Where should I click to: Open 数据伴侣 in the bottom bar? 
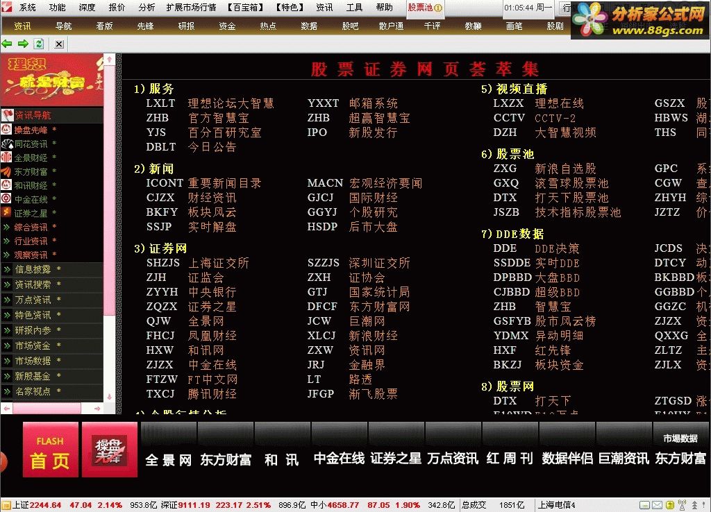tap(567, 459)
